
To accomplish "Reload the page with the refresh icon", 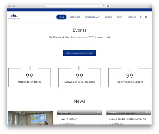I will (103, 6).
